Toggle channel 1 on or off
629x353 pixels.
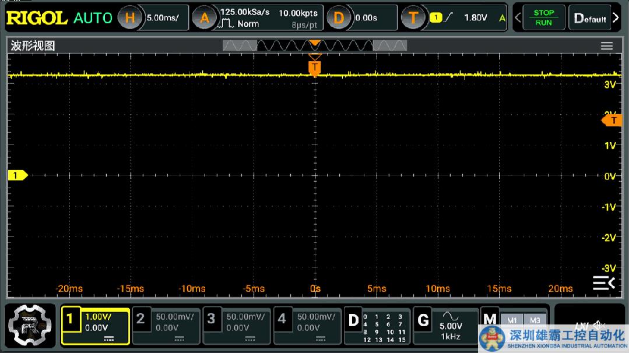[x=71, y=319]
